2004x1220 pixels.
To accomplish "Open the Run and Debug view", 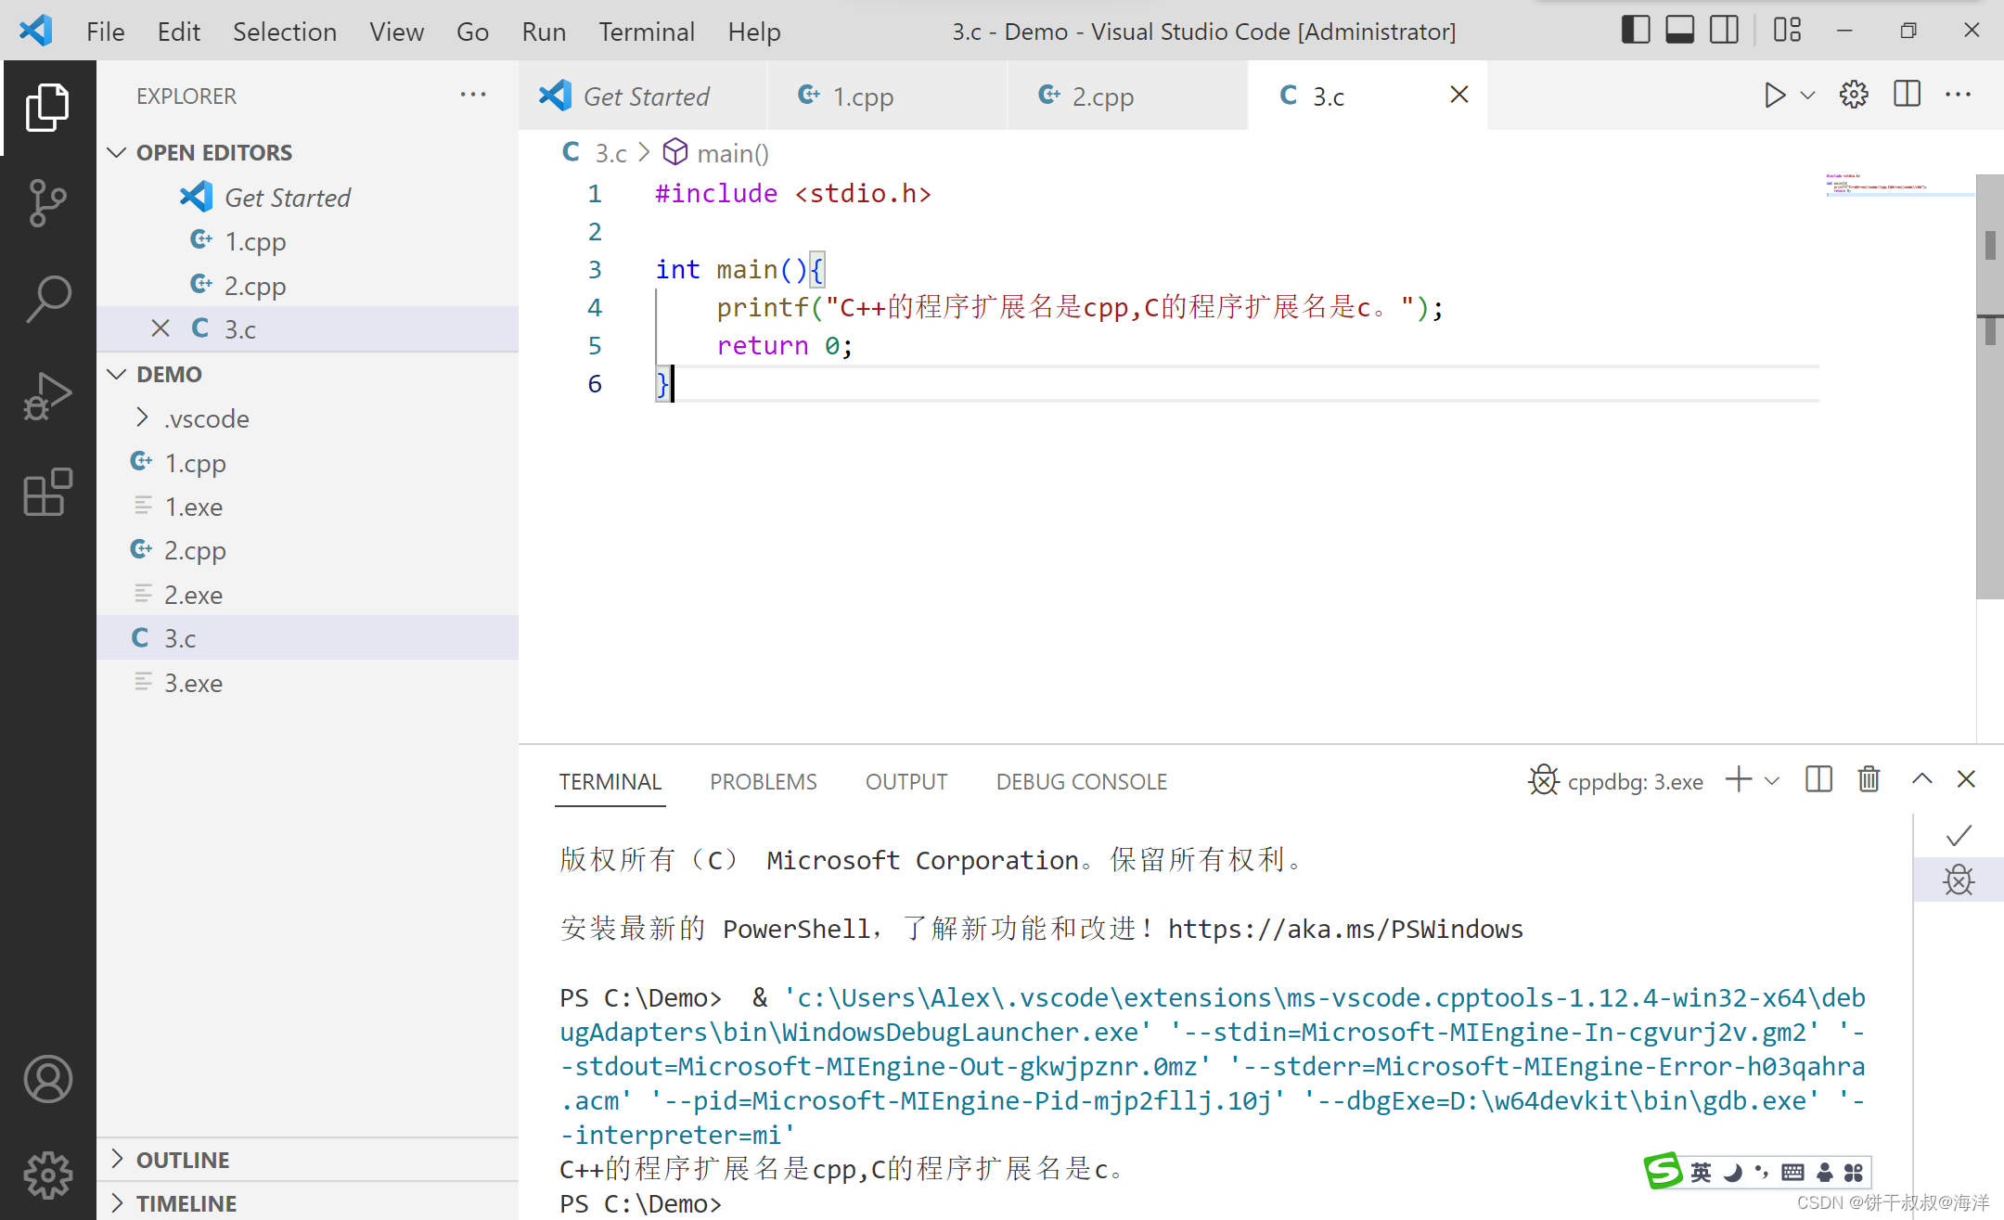I will (47, 396).
